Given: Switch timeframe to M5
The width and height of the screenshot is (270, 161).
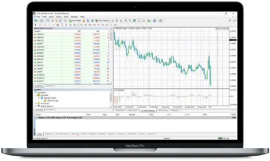Looking at the screenshot, I should (x=86, y=25).
